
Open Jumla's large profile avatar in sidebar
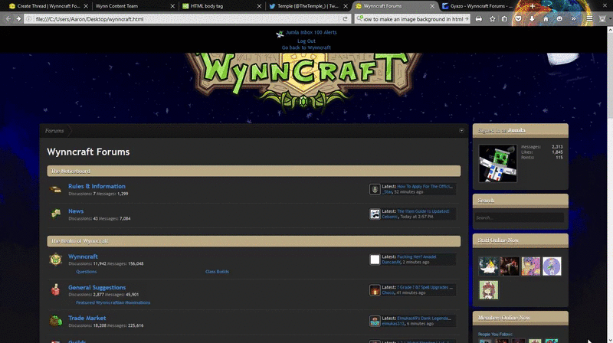click(x=497, y=163)
